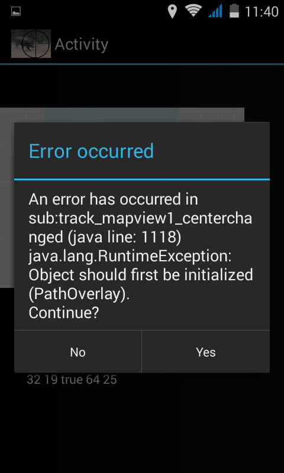This screenshot has height=473, width=284.
Task: Tap the teal highlighted region of map view
Action: tap(111, 115)
